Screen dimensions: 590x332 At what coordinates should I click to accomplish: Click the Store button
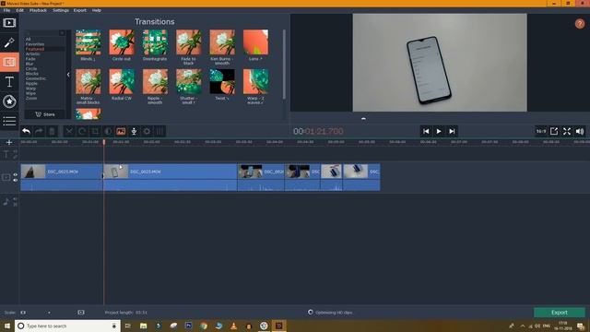[45, 114]
